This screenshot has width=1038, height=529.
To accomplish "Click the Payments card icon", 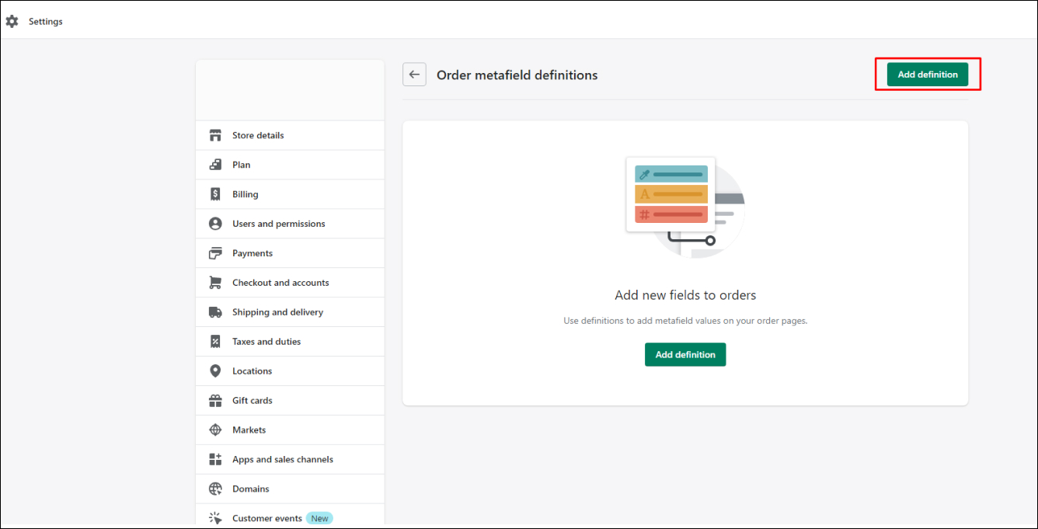I will pyautogui.click(x=215, y=253).
